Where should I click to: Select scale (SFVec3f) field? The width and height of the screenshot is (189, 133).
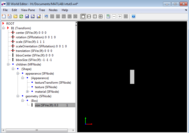point(30,42)
